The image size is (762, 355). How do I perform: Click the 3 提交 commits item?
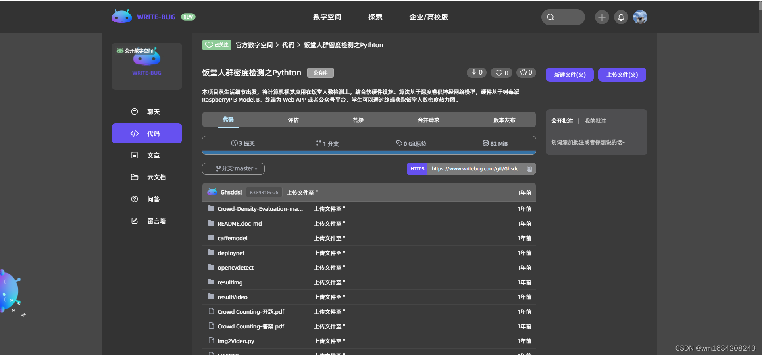point(243,143)
